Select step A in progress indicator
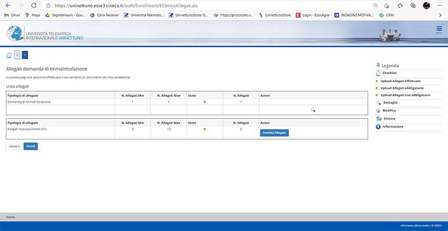The height and width of the screenshot is (231, 448). (17, 55)
